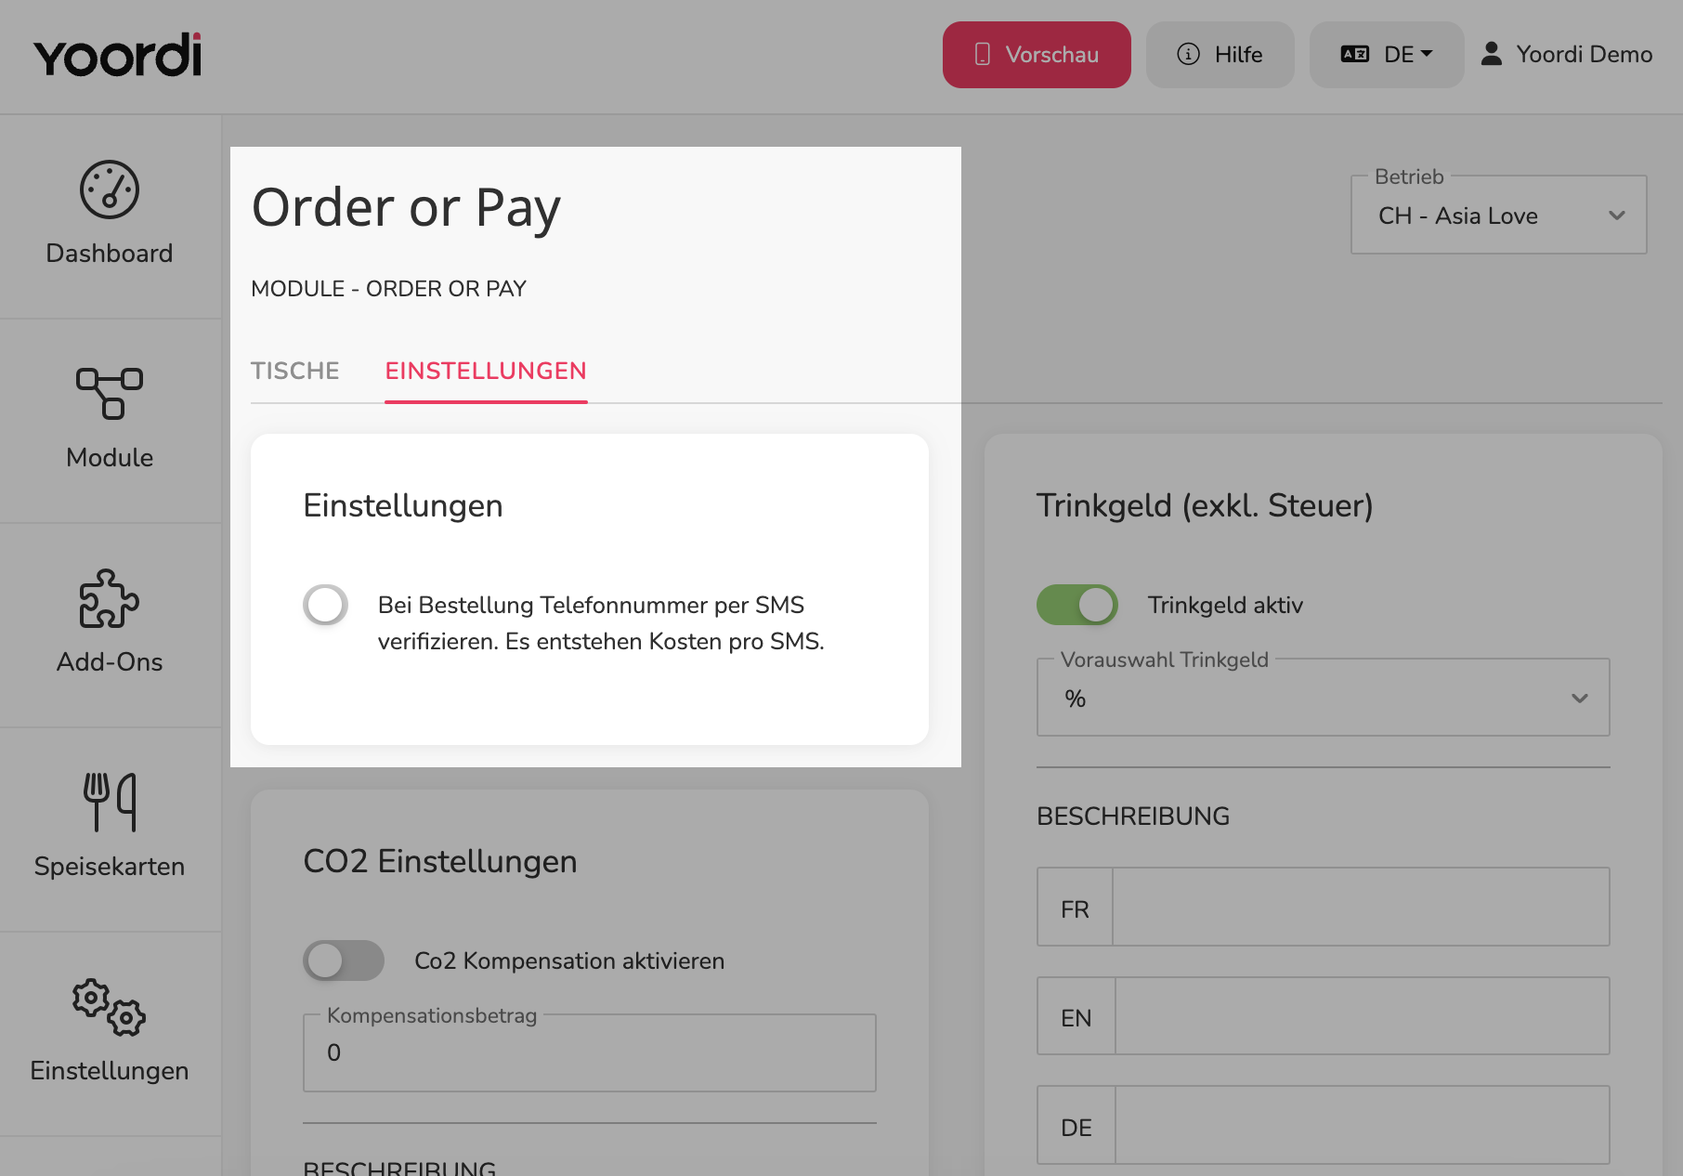Open the Einstellungen gears icon in sidebar
The image size is (1683, 1176).
(110, 1007)
